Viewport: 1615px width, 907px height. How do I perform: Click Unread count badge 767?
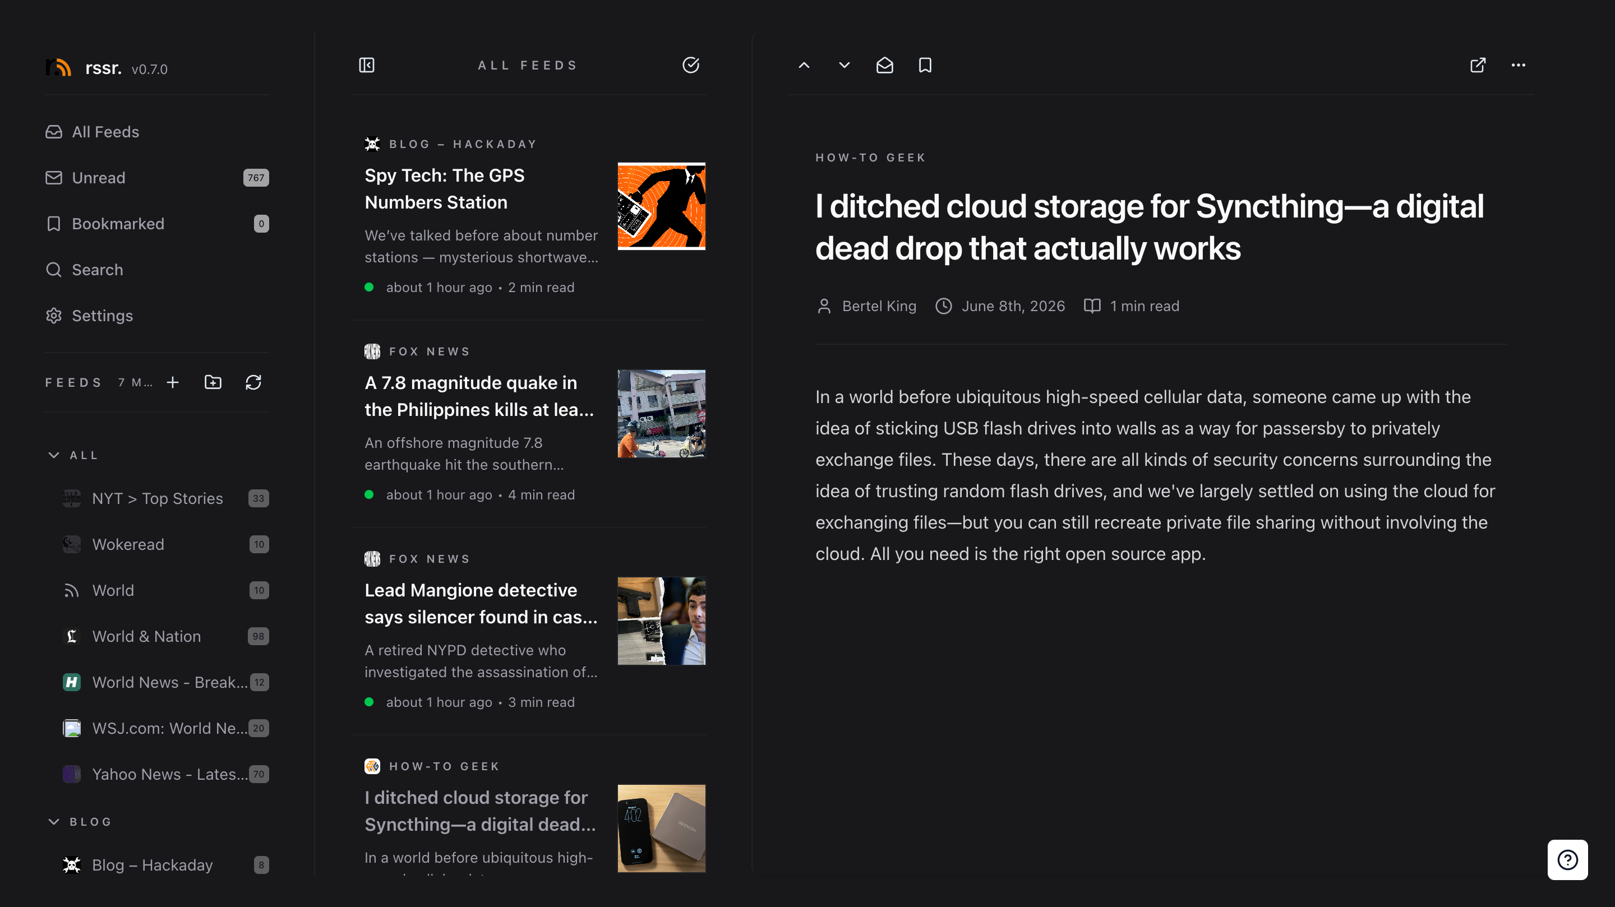point(256,178)
